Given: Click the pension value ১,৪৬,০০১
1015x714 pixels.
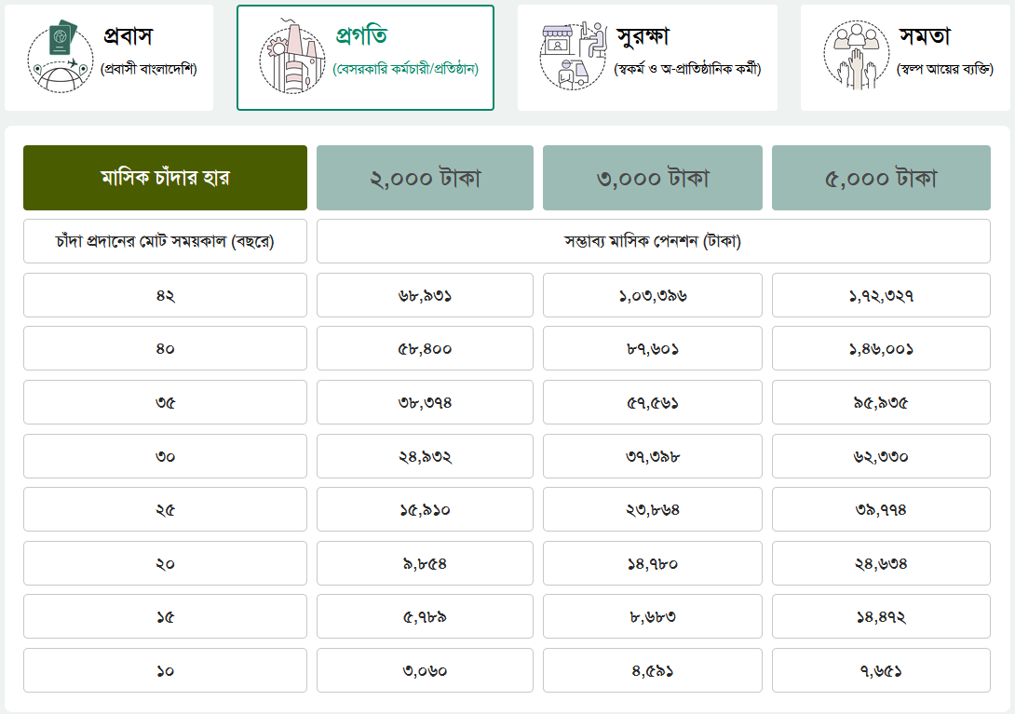Looking at the screenshot, I should 881,348.
